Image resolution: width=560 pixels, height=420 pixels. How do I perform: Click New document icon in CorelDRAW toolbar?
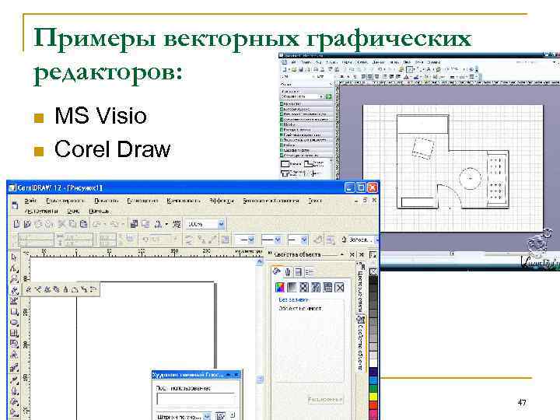tap(16, 224)
